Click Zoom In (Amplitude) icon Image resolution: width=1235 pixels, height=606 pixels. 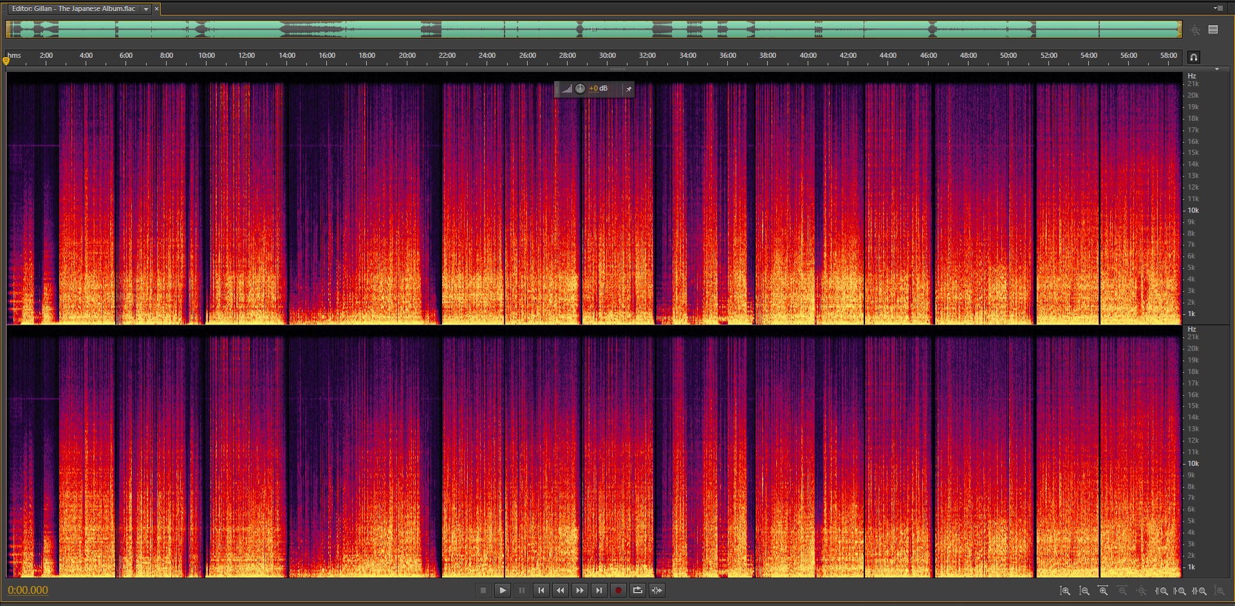pos(1065,591)
